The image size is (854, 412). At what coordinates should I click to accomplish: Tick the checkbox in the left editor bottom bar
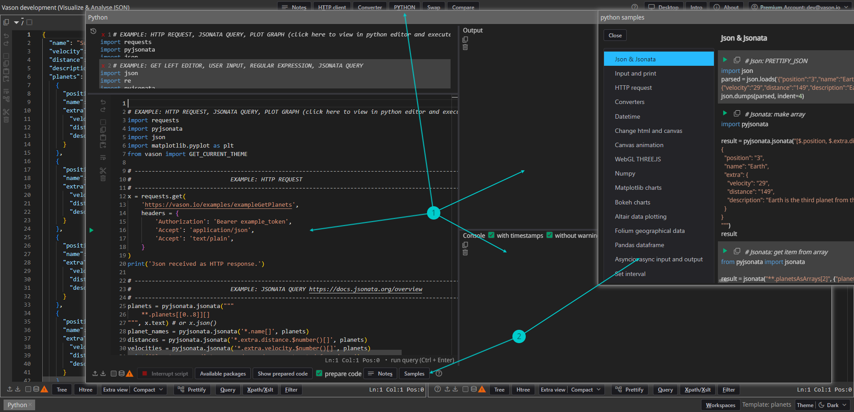point(28,389)
